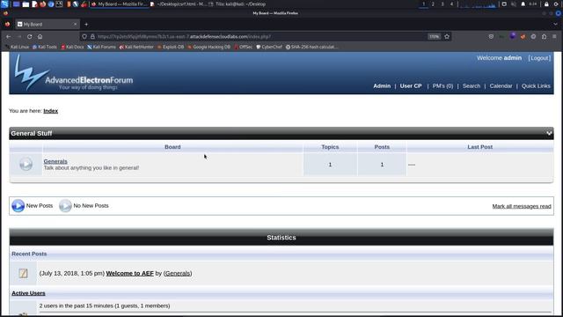Viewport: 563px width, 317px height.
Task: Open the forum Search page
Action: 472,86
